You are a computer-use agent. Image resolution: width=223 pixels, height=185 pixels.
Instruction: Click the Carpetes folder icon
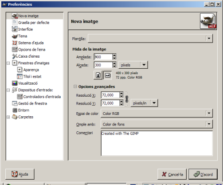coord(15,117)
